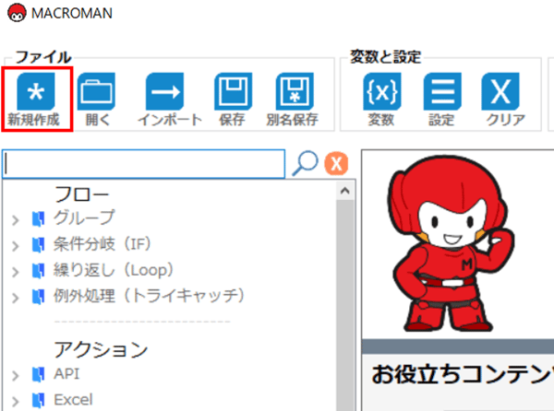Open the 変数 variables icon
The height and width of the screenshot is (411, 554).
[382, 91]
